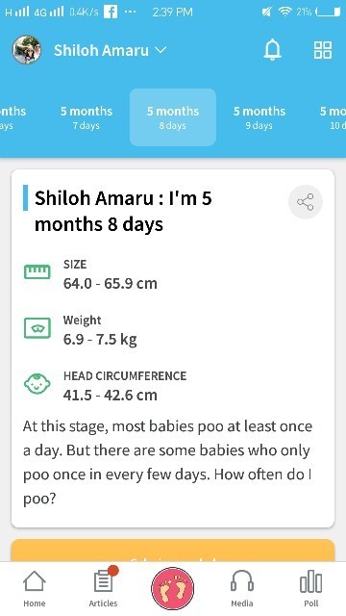
Task: Tap the share icon on card
Action: [x=306, y=202]
